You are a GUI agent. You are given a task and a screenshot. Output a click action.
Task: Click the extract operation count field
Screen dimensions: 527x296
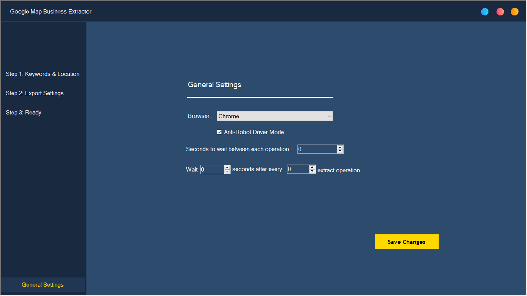click(298, 169)
